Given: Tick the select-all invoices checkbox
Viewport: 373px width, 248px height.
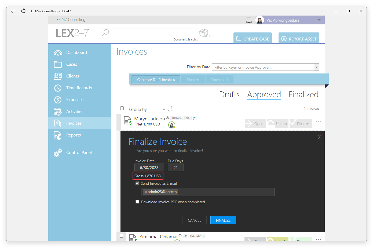Looking at the screenshot, I should 122,108.
